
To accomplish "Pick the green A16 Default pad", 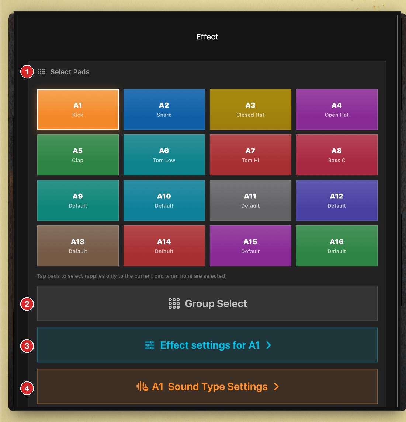I will pos(337,246).
